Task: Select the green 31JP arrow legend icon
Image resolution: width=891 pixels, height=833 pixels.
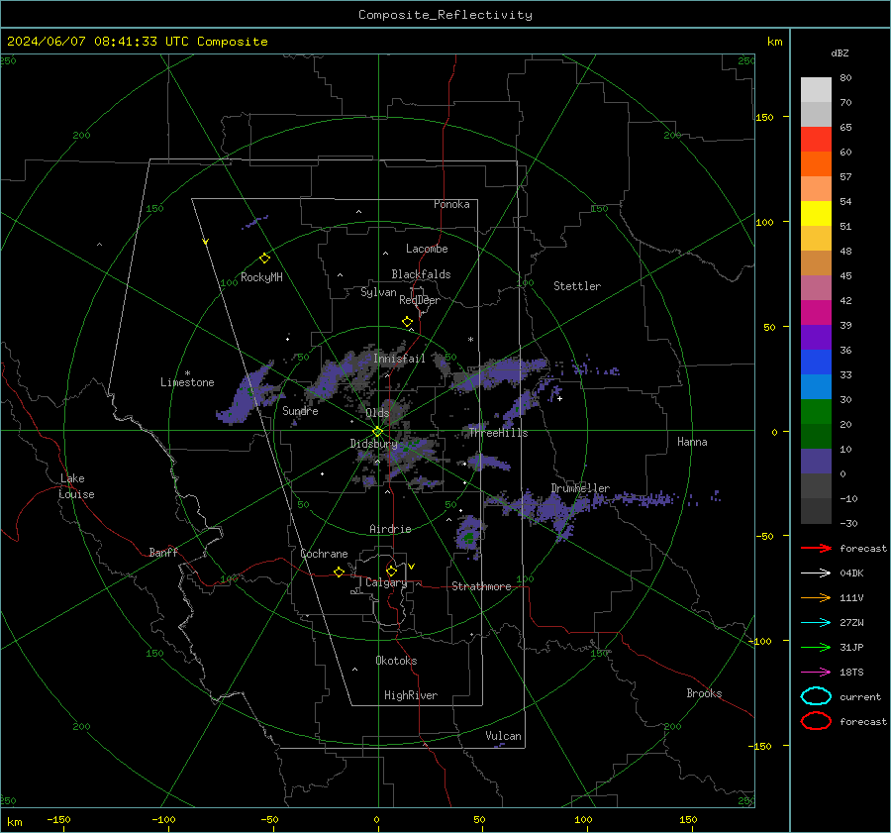Action: pos(816,647)
